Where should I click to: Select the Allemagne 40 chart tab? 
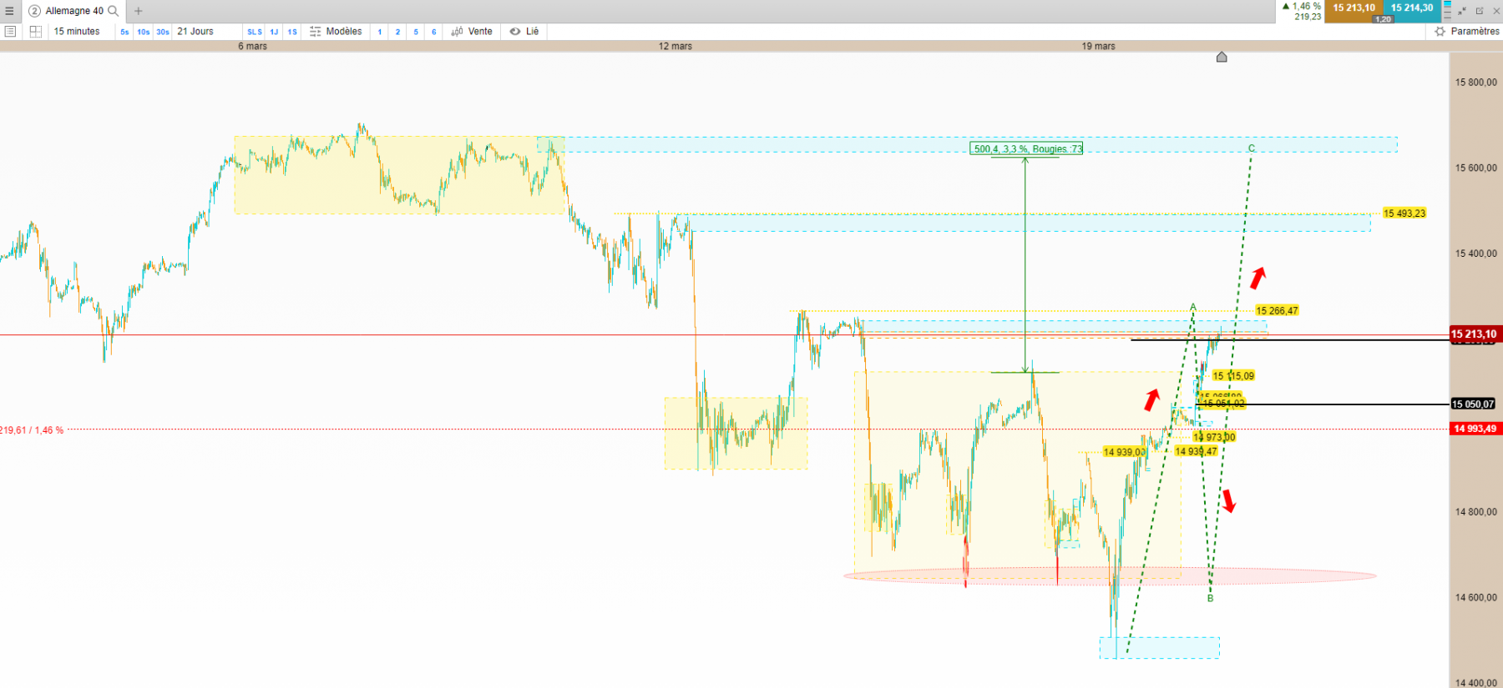74,11
